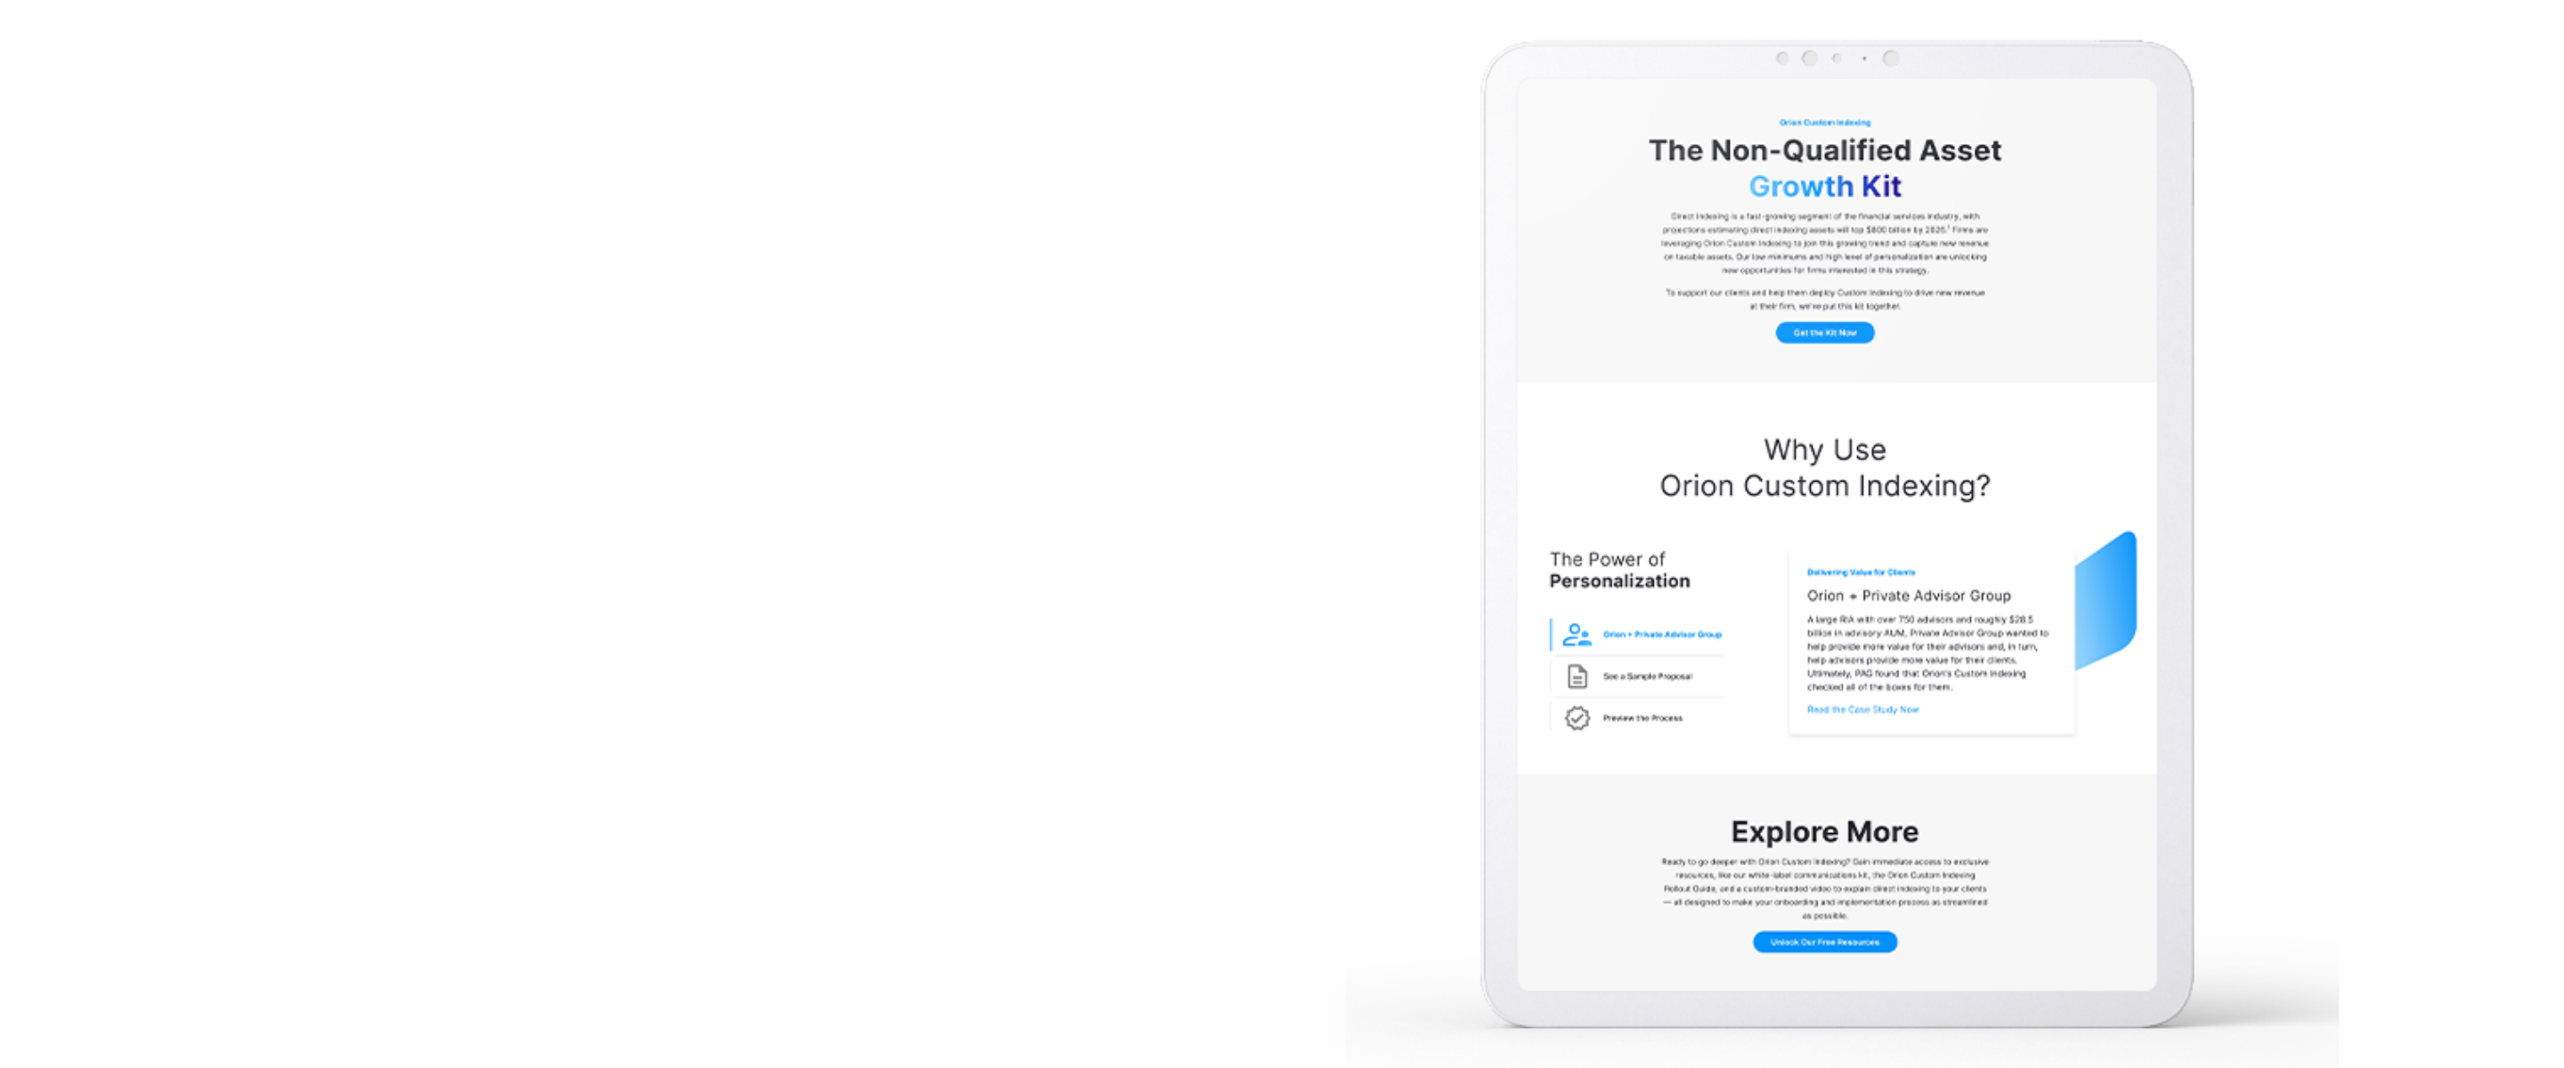Click the 'Get the Kit Now' button
This screenshot has width=2564, height=1068.
click(x=1827, y=332)
